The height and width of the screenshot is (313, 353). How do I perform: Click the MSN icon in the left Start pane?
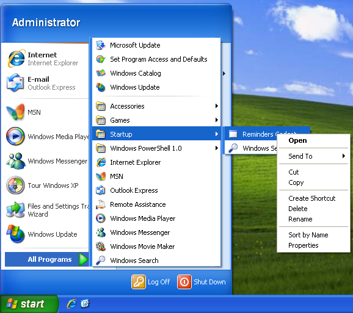(x=15, y=112)
